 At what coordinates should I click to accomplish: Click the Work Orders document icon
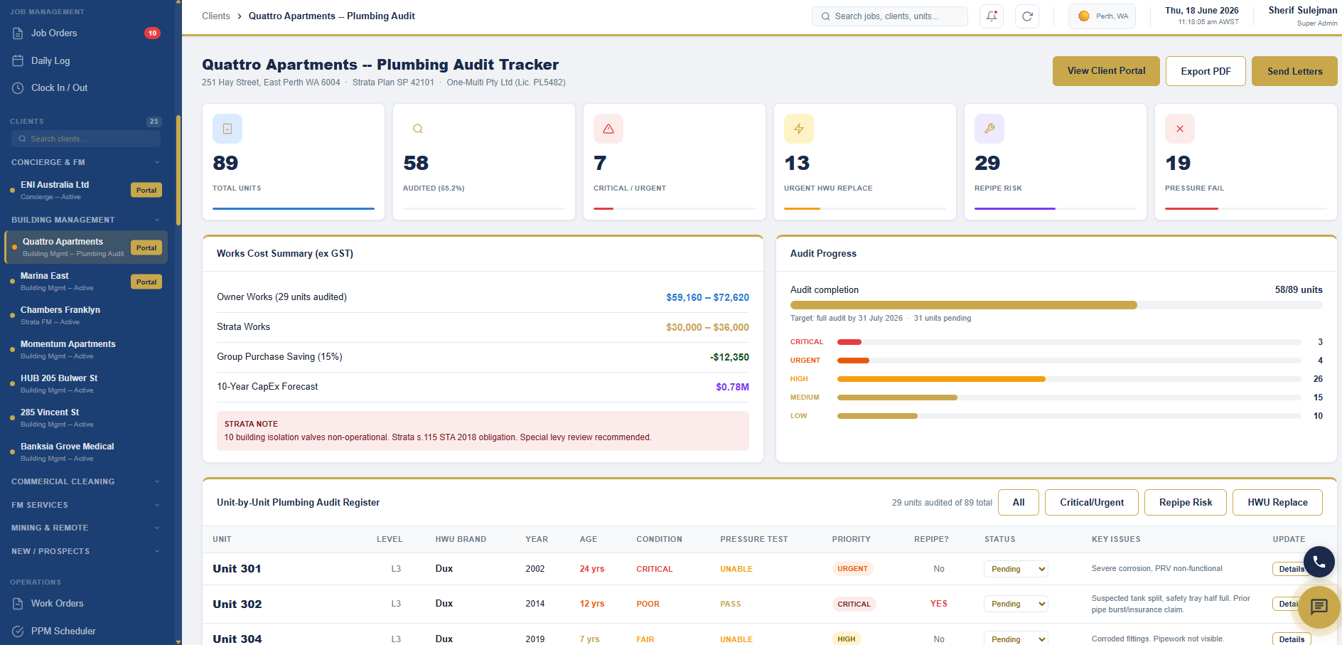click(x=18, y=604)
